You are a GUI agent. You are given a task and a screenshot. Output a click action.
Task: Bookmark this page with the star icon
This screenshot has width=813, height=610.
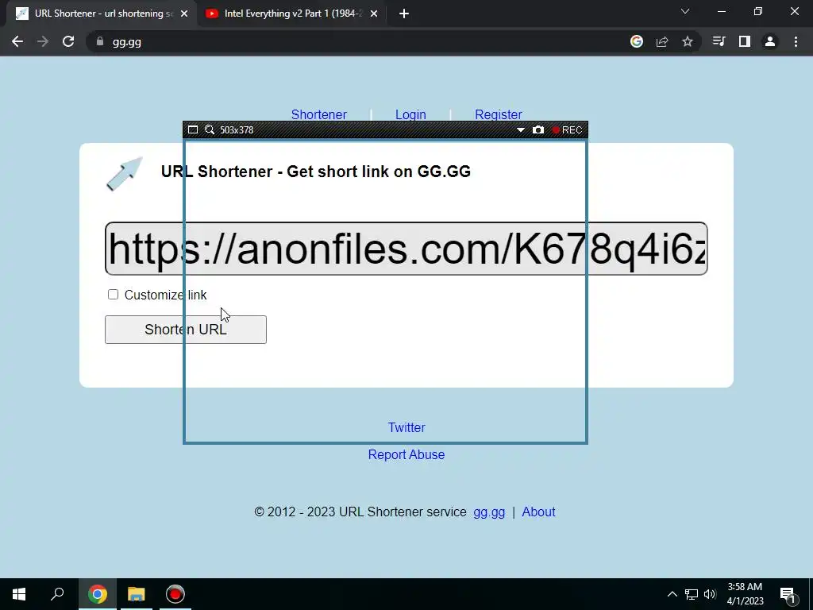pyautogui.click(x=688, y=41)
